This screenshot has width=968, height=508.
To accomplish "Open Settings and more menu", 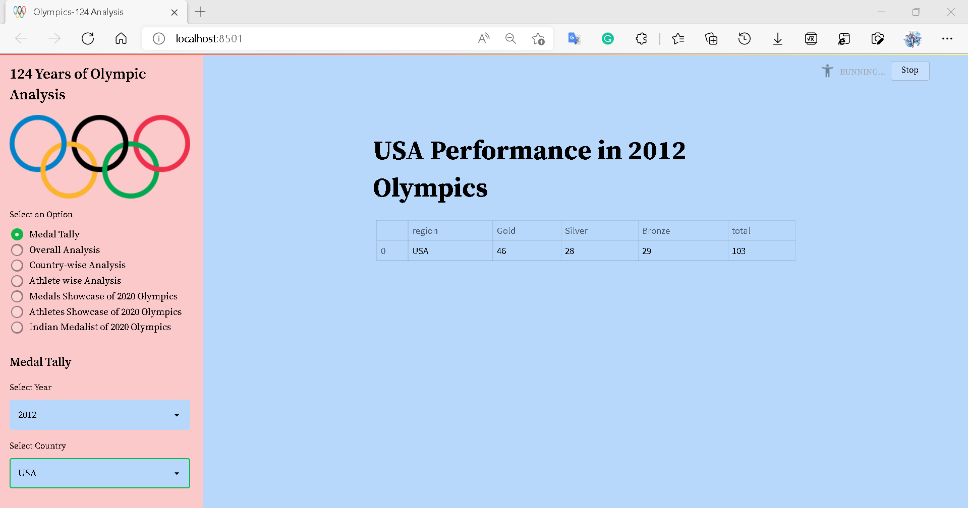I will [x=947, y=39].
